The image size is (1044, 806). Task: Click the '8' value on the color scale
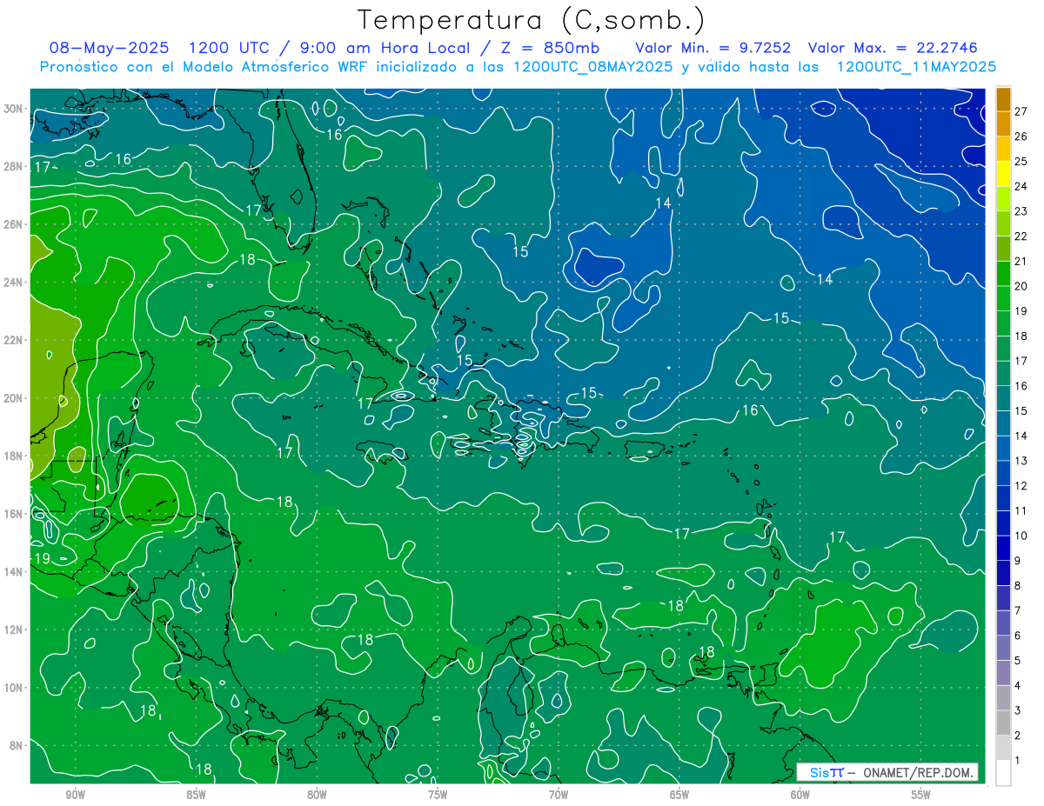[1018, 586]
